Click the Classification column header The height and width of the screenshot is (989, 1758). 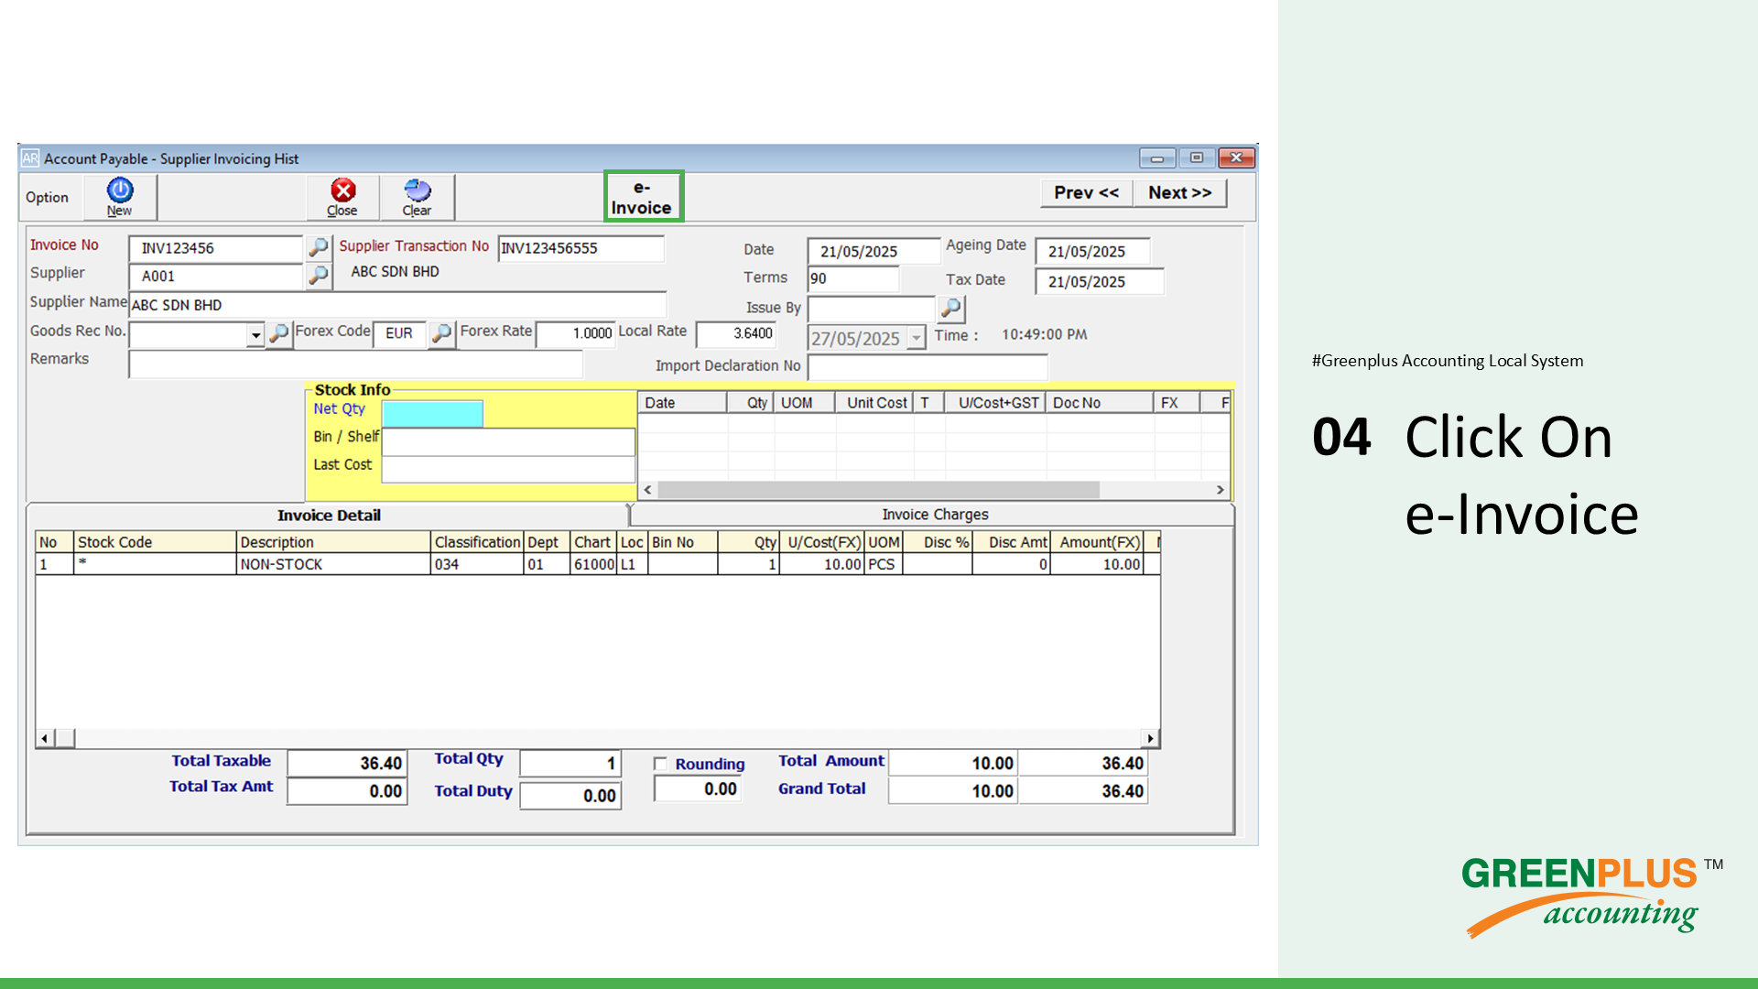477,542
